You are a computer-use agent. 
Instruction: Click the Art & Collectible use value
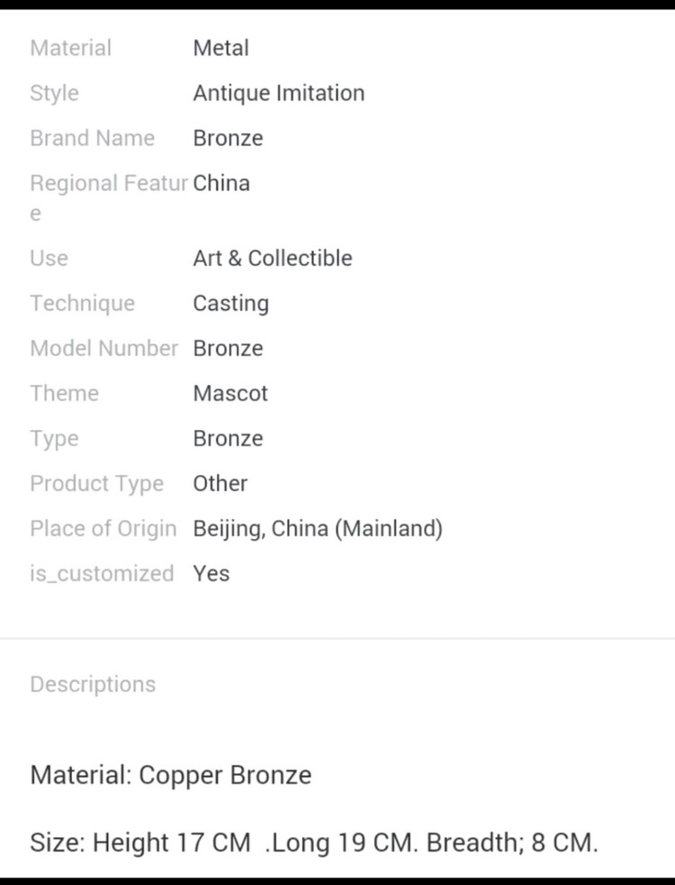[272, 258]
